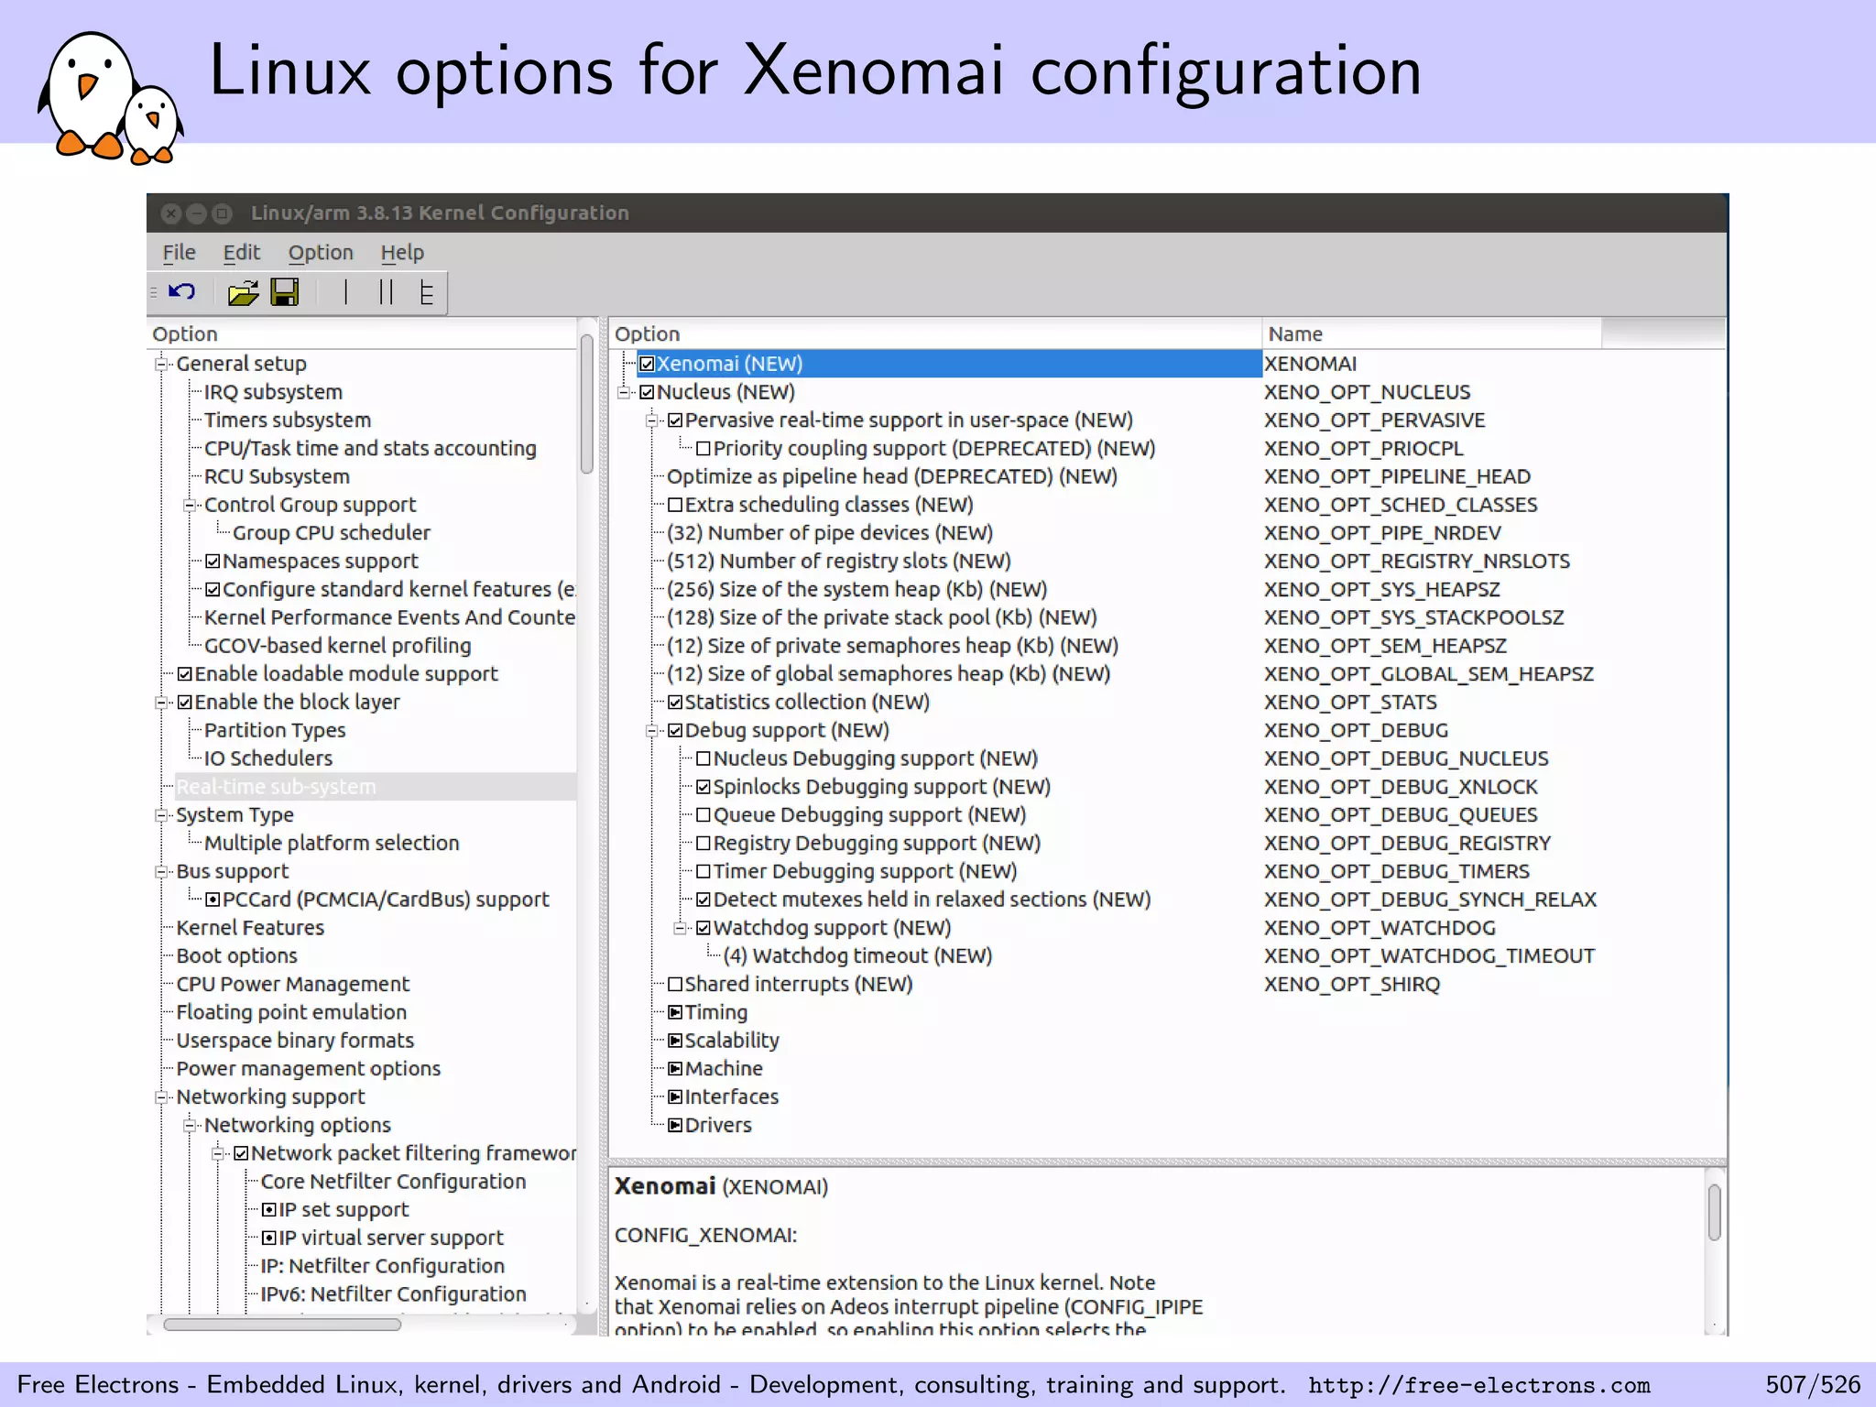1876x1407 pixels.
Task: Collapse the Pervasive real-time support node
Action: pyautogui.click(x=652, y=420)
